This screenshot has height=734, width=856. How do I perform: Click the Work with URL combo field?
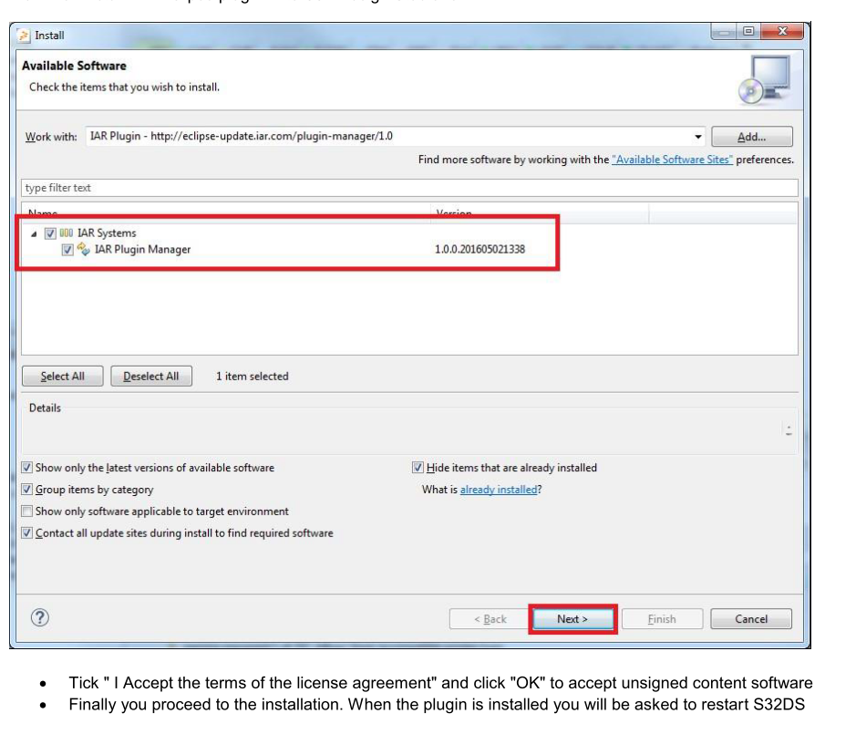[x=395, y=136]
